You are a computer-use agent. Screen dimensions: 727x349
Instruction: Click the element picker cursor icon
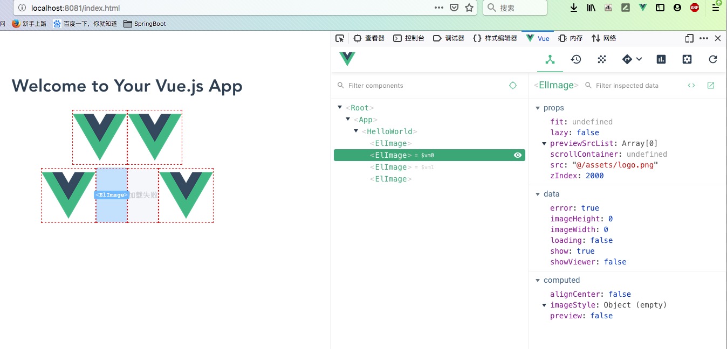(340, 38)
